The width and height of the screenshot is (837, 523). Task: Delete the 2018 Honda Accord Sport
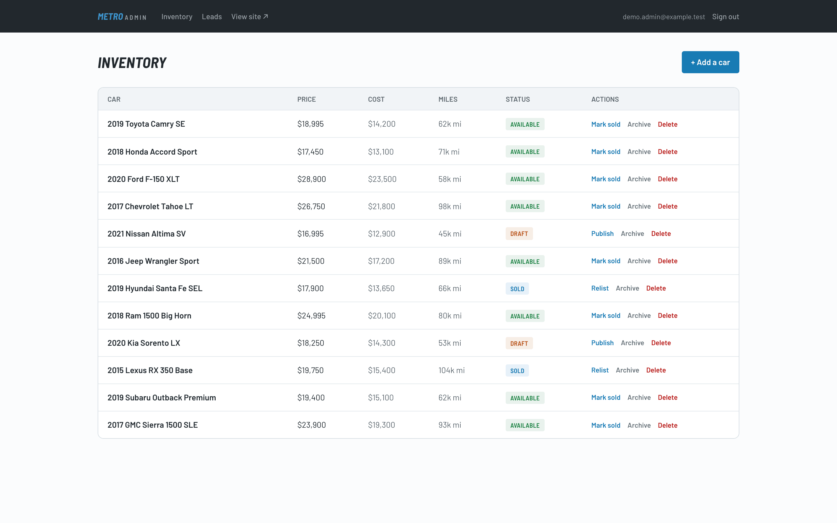pos(667,151)
